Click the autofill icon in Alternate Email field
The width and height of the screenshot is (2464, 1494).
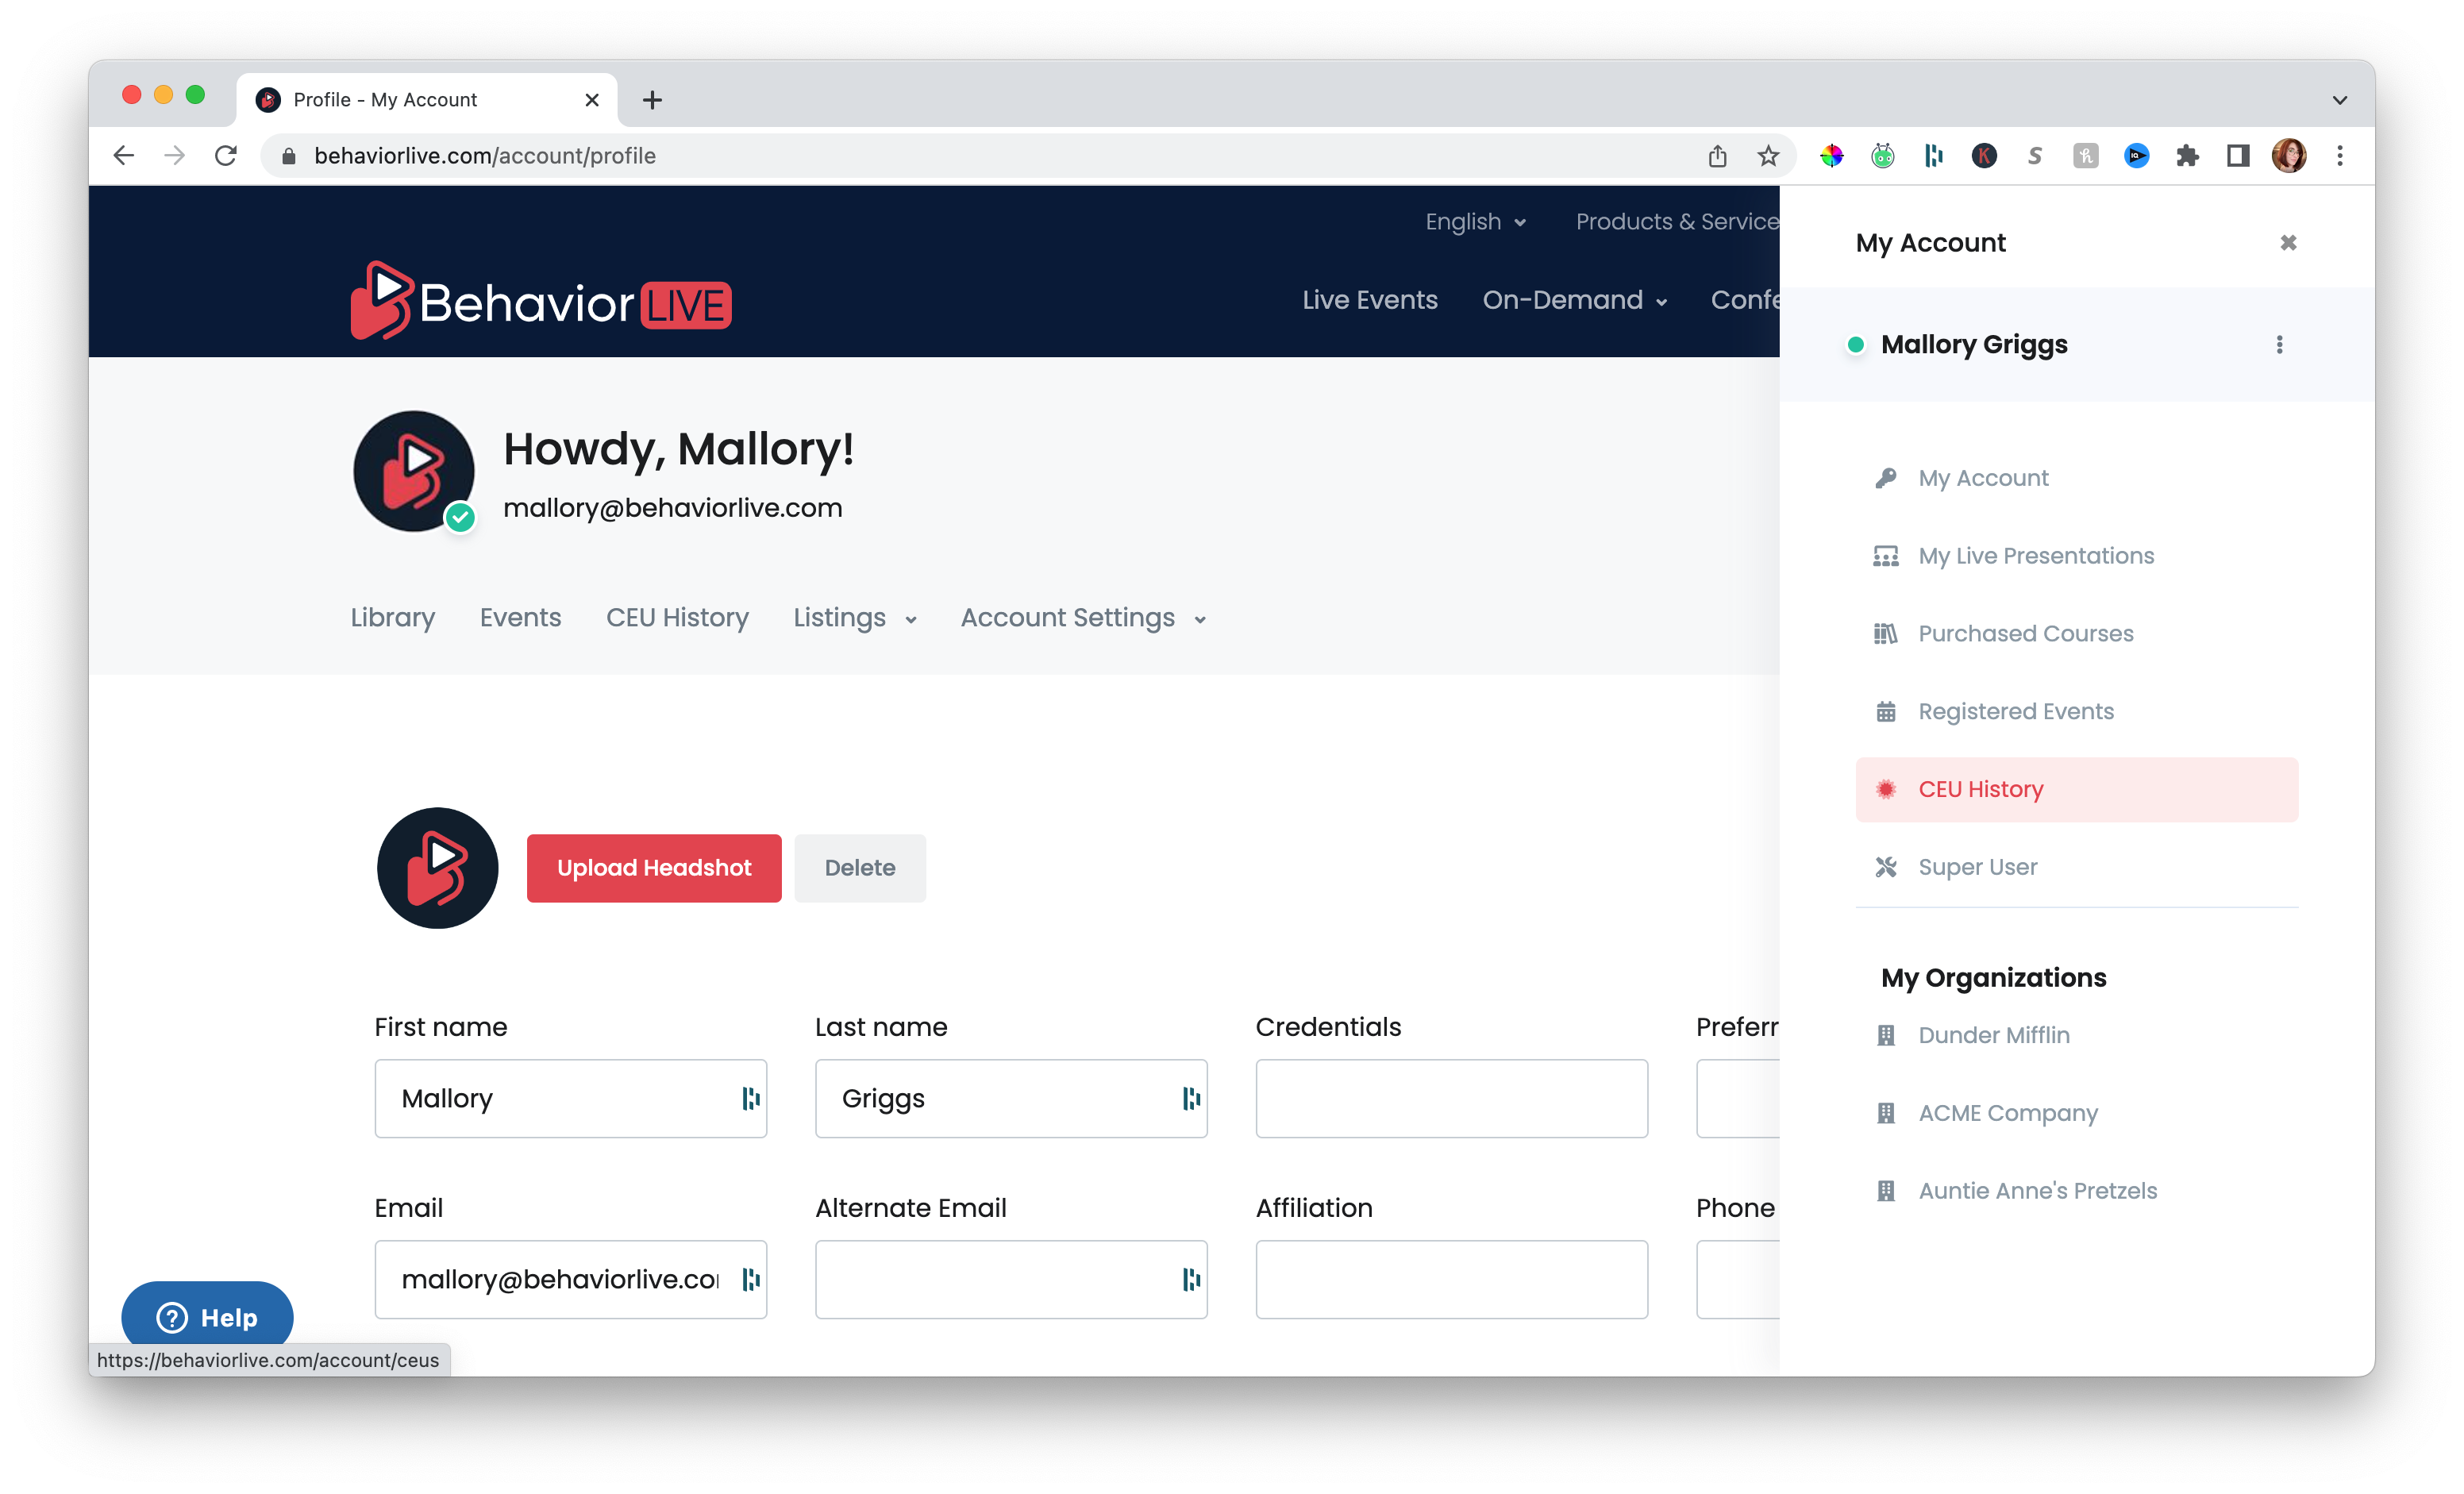[x=1191, y=1280]
